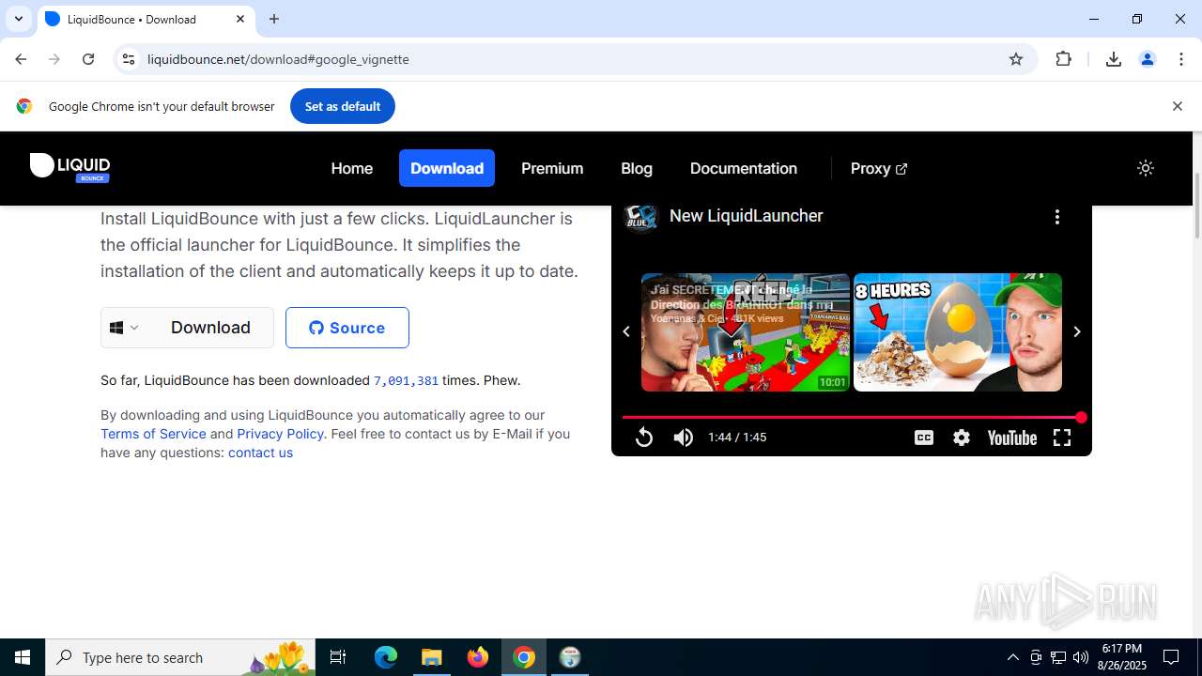Image resolution: width=1202 pixels, height=676 pixels.
Task: Click the New LiquidLauncher video title
Action: pos(747,216)
